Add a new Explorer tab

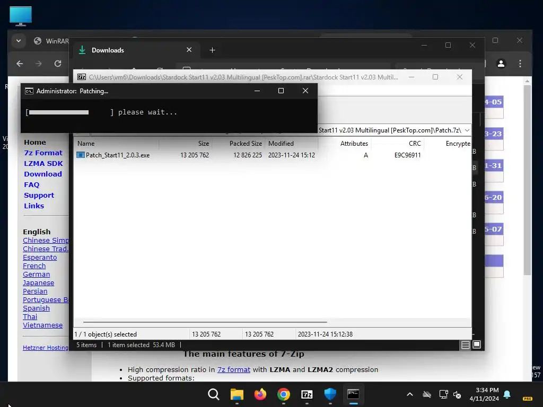[x=212, y=50]
